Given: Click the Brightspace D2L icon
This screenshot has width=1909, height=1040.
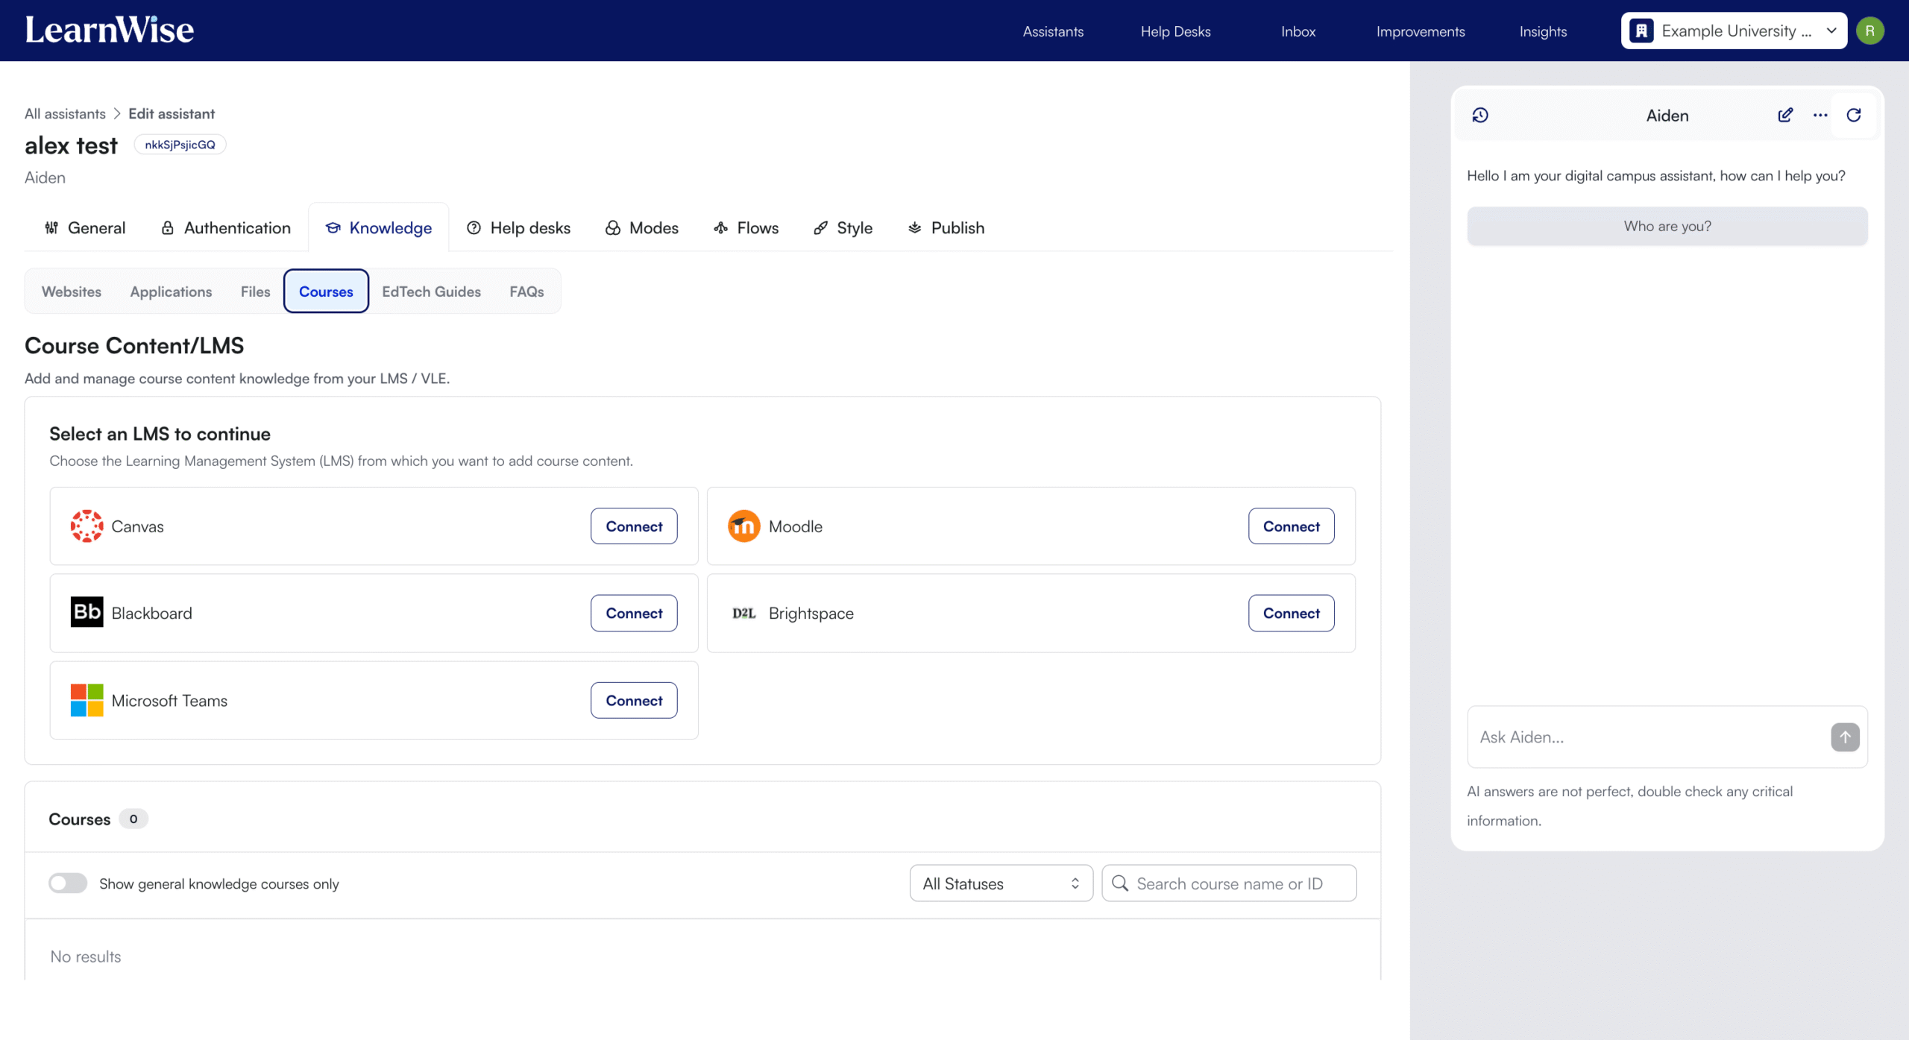Looking at the screenshot, I should 743,613.
